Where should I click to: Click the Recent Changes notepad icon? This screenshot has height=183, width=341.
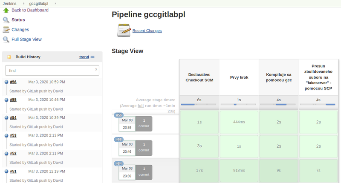124,30
